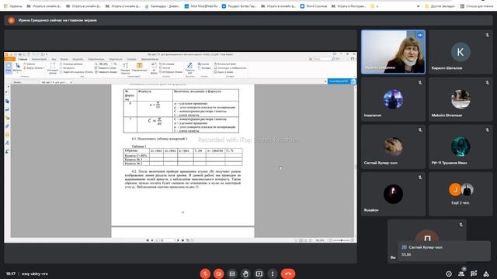Click the From File create button in Foxit

pyautogui.click(x=154, y=68)
